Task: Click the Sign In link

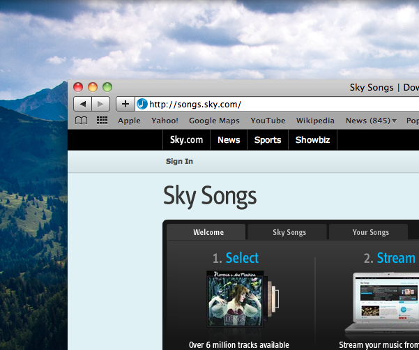Action: pyautogui.click(x=179, y=161)
